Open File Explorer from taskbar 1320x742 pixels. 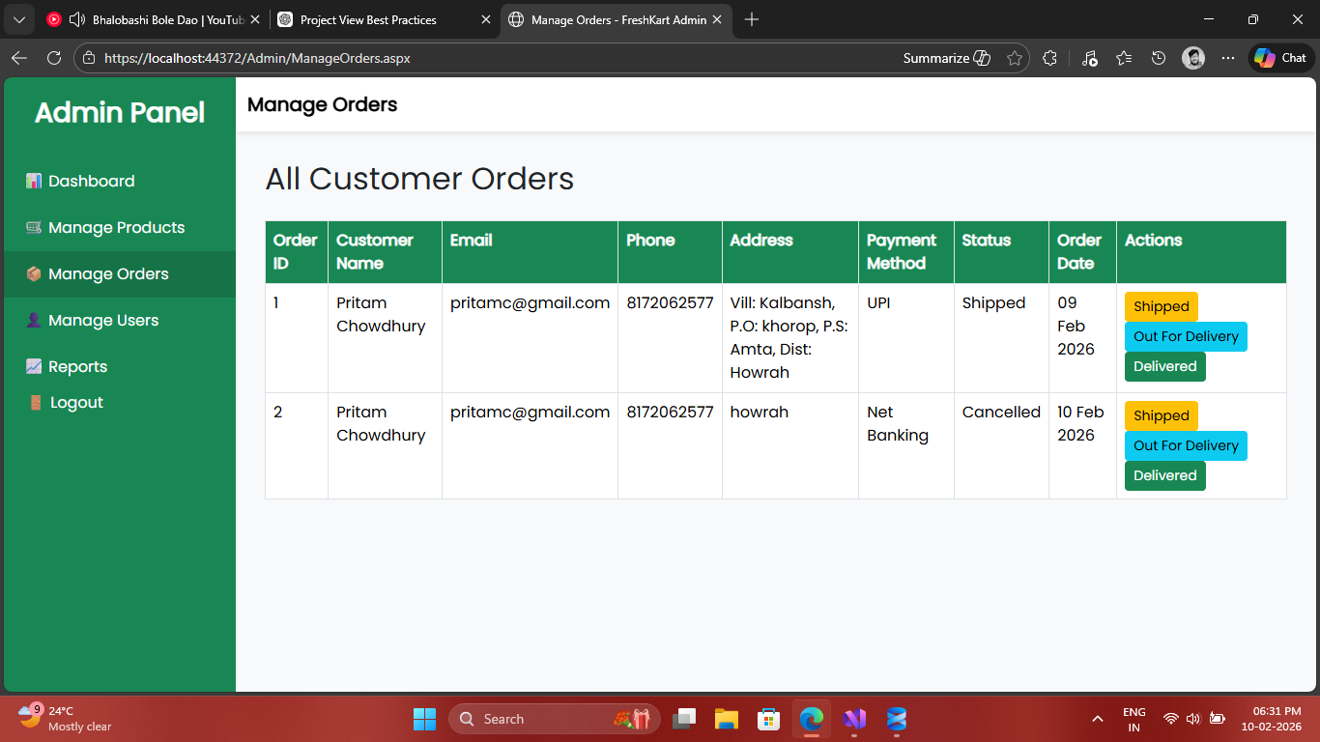(x=727, y=719)
